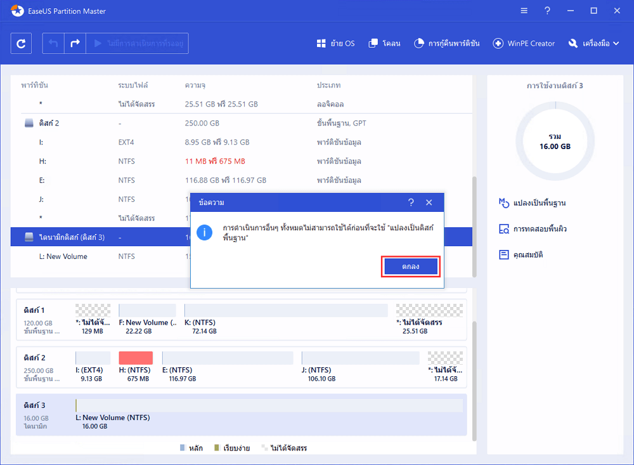Screen dimensions: 634x465
Task: Click the ดิสก์ 1 label in disk map
Action: coord(34,310)
